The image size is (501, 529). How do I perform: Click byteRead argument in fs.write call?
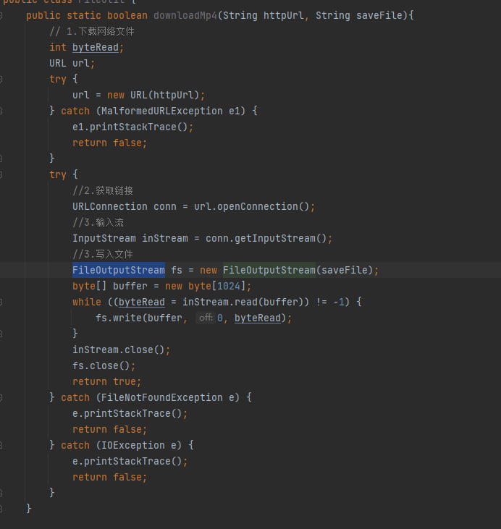coord(258,318)
